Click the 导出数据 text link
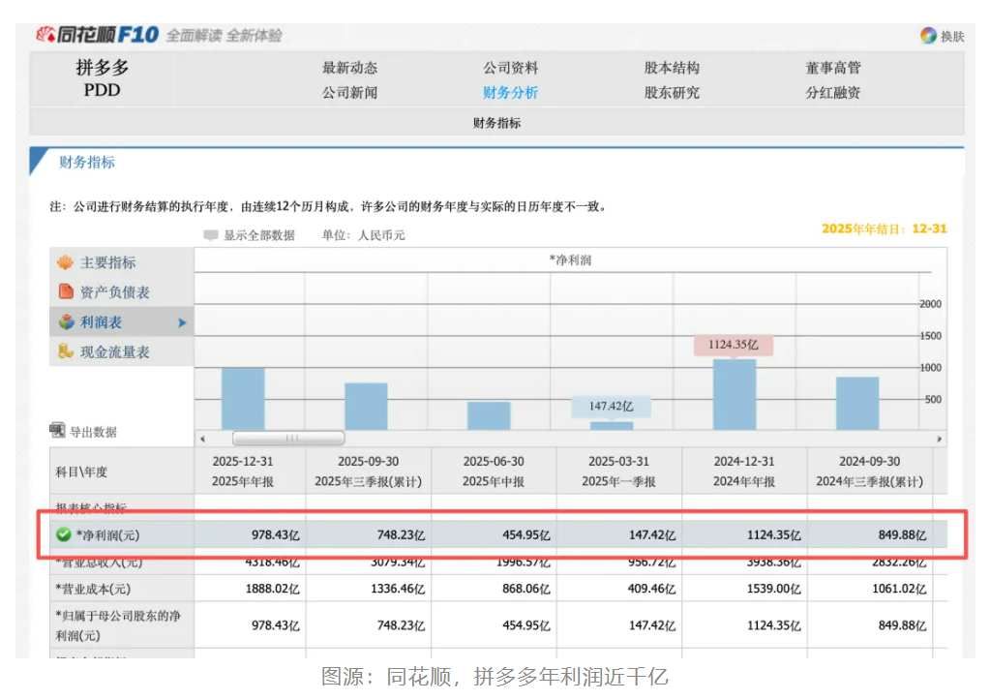The image size is (990, 700). (93, 432)
